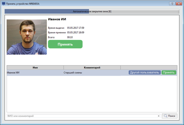Click the Поиск search button

(x=170, y=116)
